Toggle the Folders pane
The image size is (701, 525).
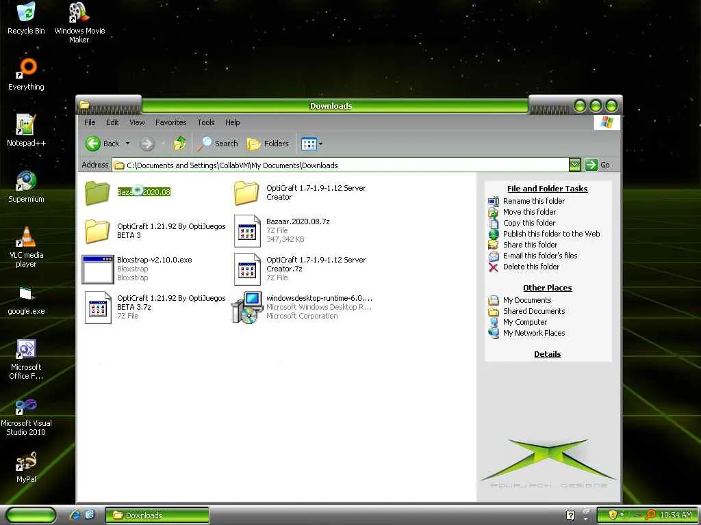click(268, 144)
